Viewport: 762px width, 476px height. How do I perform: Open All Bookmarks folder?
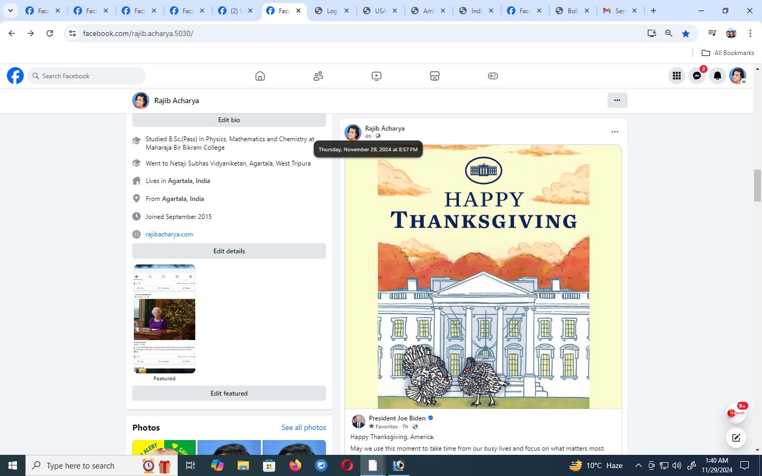point(728,53)
